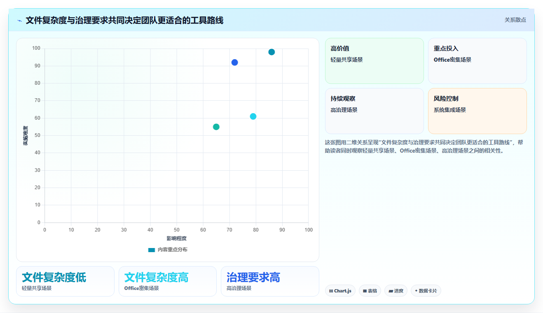Click the 进度 tag chip
This screenshot has height=313, width=543.
tap(396, 291)
